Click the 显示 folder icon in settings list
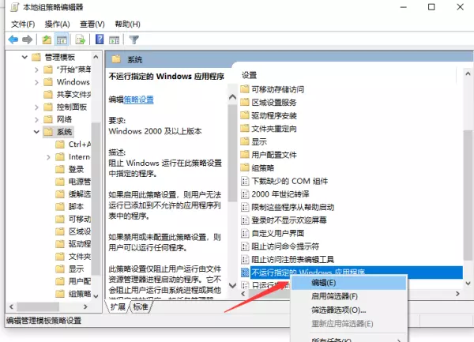Viewport: 474px width, 342px height. pyautogui.click(x=245, y=141)
